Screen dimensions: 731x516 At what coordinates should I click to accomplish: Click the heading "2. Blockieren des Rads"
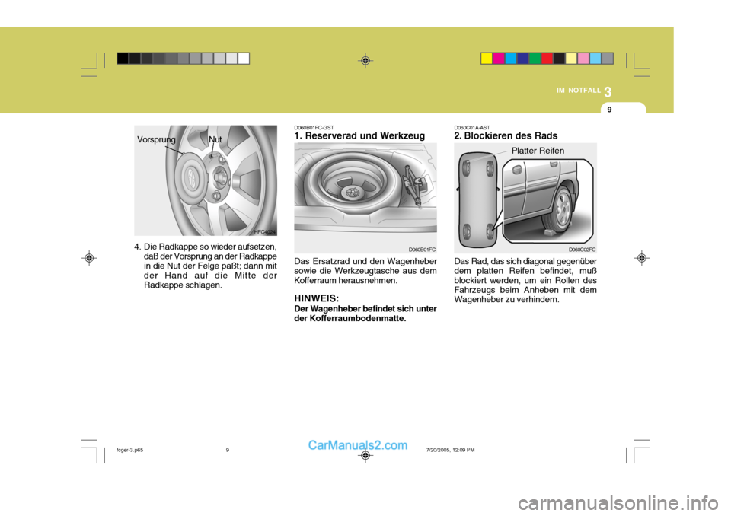[x=506, y=135]
